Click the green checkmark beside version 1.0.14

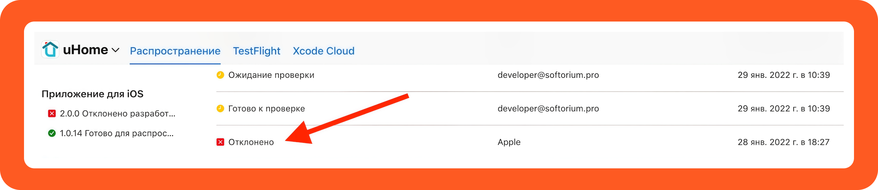click(52, 133)
